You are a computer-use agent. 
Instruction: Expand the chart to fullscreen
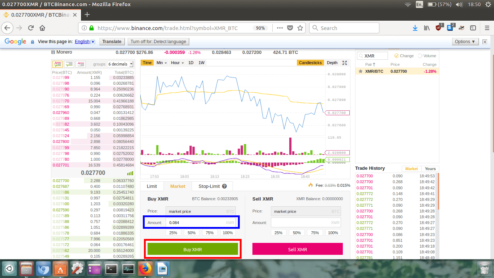coord(345,63)
